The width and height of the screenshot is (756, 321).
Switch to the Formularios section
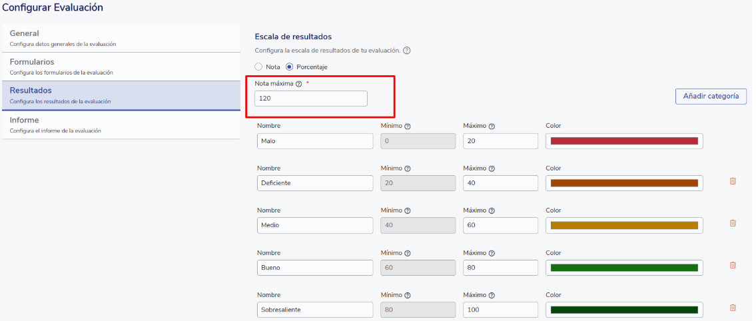(120, 67)
